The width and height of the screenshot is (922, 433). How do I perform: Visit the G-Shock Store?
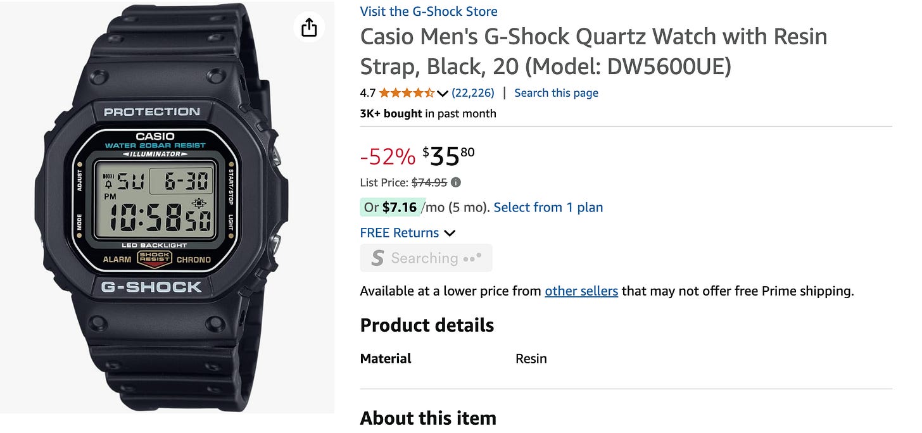428,11
